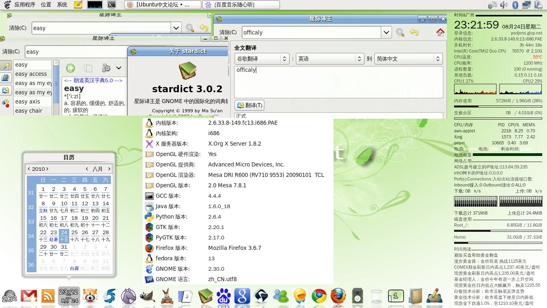
Task: Toggle the fuzzy query wand button in the sidebar
Action: tap(6, 66)
